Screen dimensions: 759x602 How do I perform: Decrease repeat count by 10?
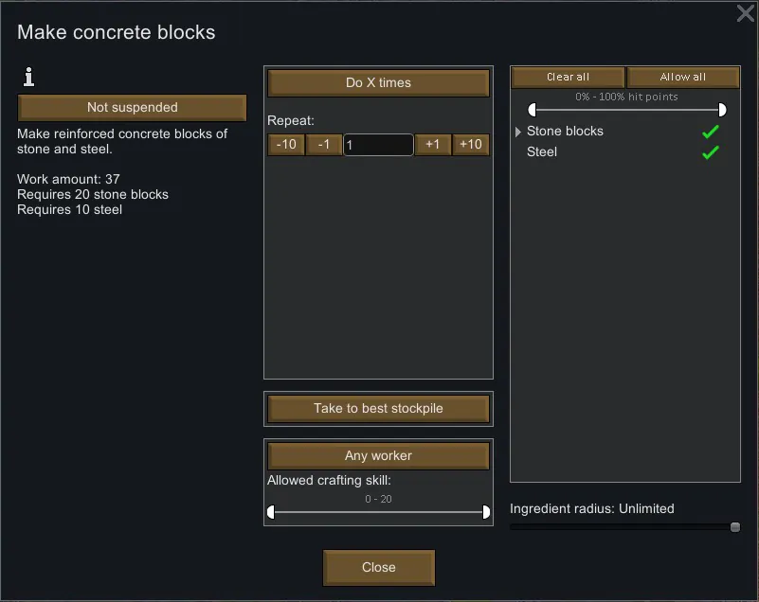coord(285,145)
